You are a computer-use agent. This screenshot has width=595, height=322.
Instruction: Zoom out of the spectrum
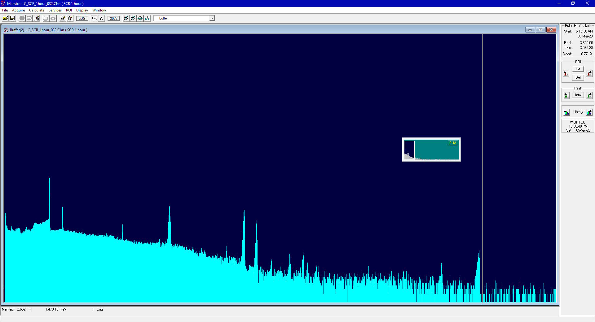coord(133,18)
